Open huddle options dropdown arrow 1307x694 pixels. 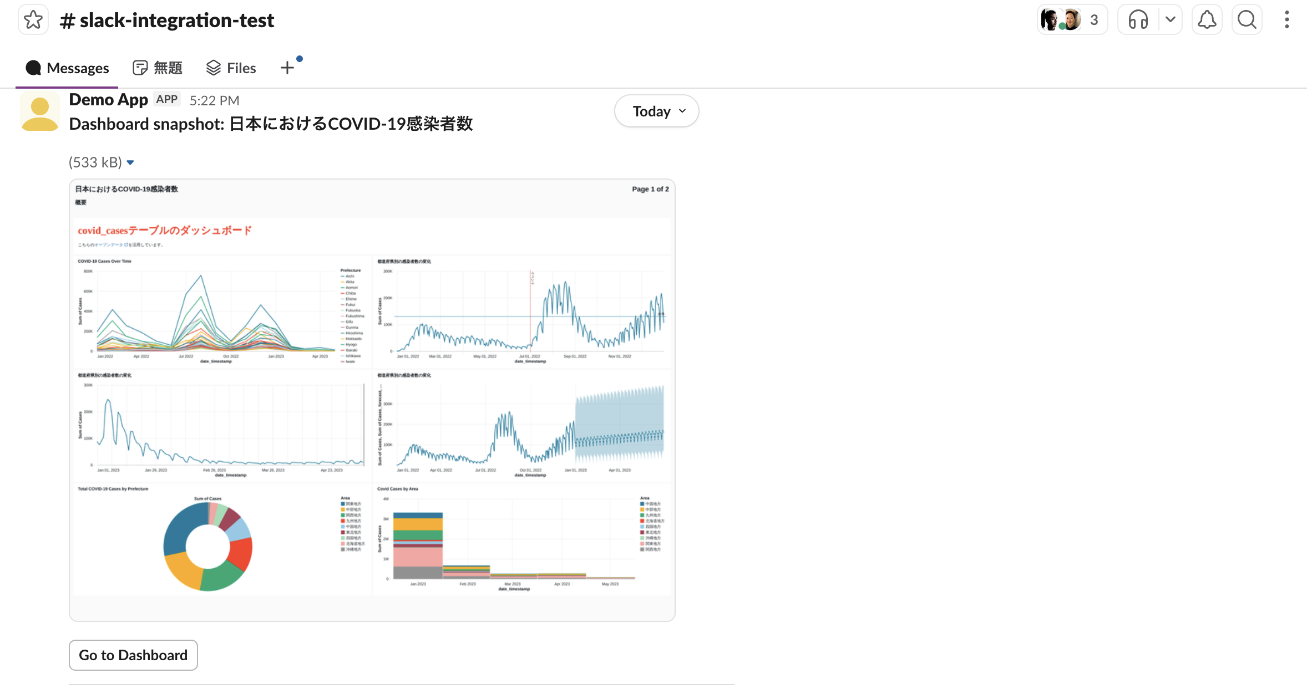(x=1171, y=20)
